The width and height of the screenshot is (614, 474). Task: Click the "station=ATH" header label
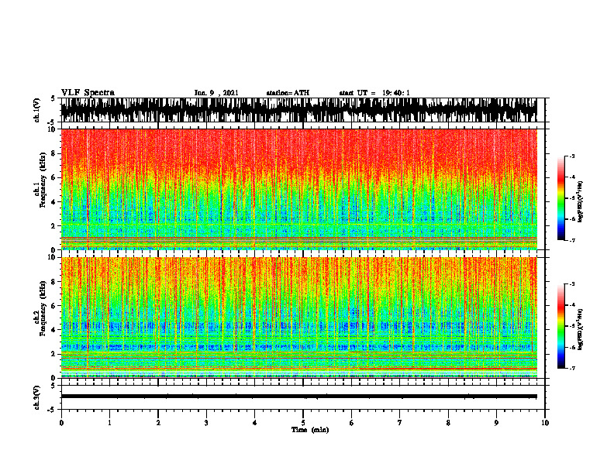pyautogui.click(x=288, y=93)
